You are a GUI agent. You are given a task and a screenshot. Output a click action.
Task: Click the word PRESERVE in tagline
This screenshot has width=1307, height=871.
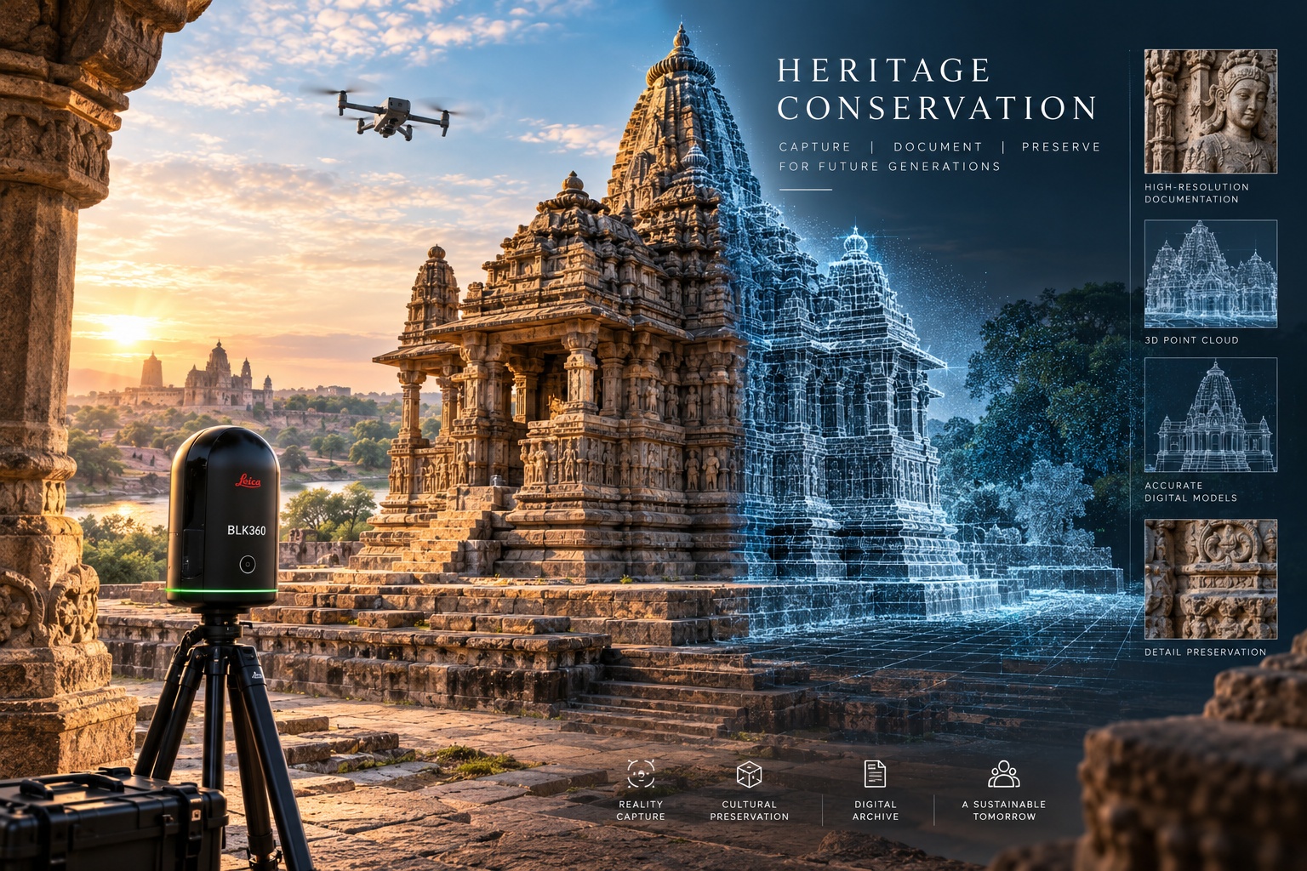[1061, 147]
